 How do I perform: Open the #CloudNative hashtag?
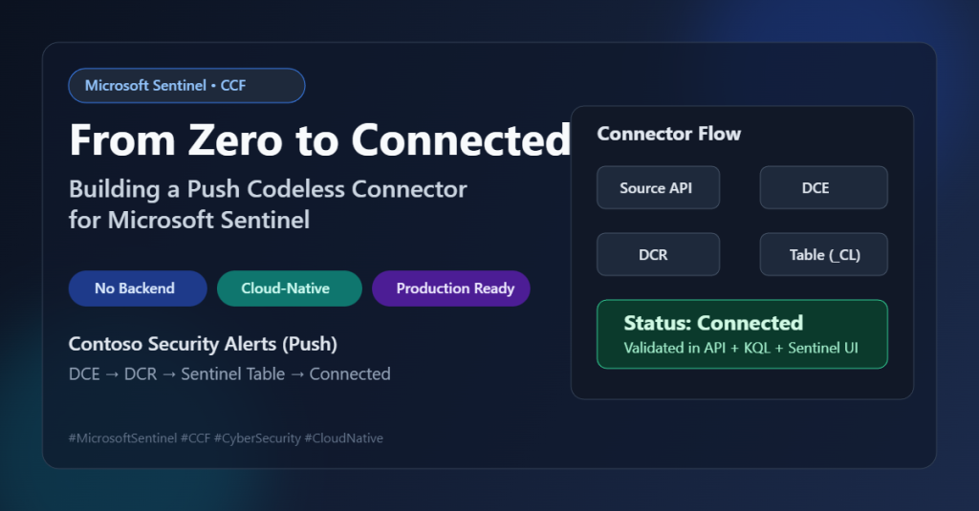(343, 438)
